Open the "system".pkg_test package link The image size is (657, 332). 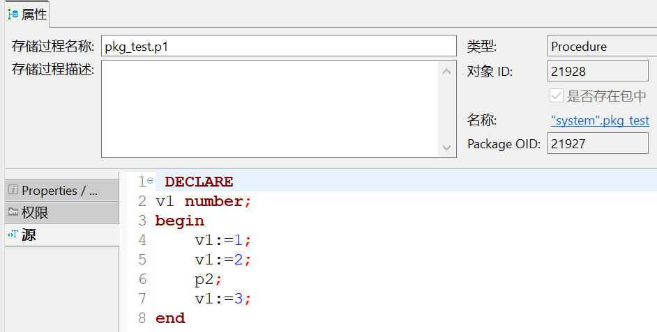600,120
